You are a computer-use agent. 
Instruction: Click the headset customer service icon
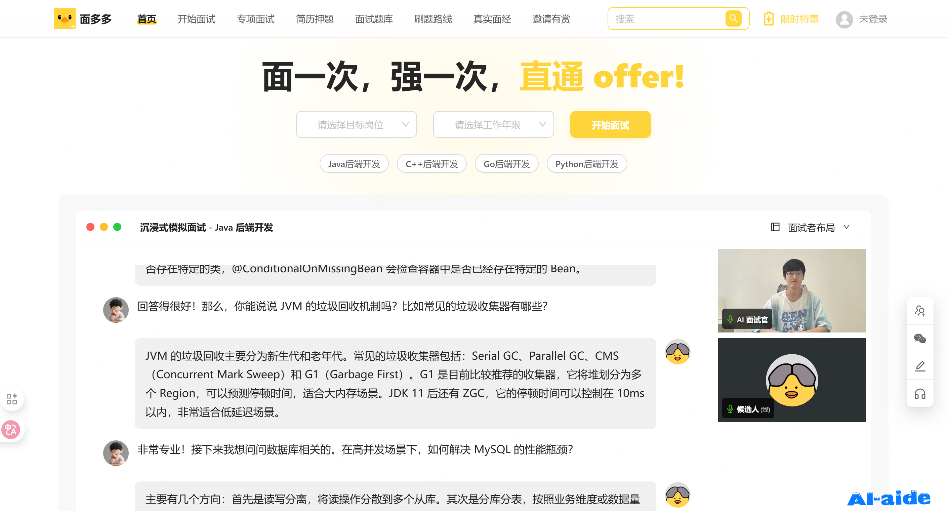click(919, 394)
